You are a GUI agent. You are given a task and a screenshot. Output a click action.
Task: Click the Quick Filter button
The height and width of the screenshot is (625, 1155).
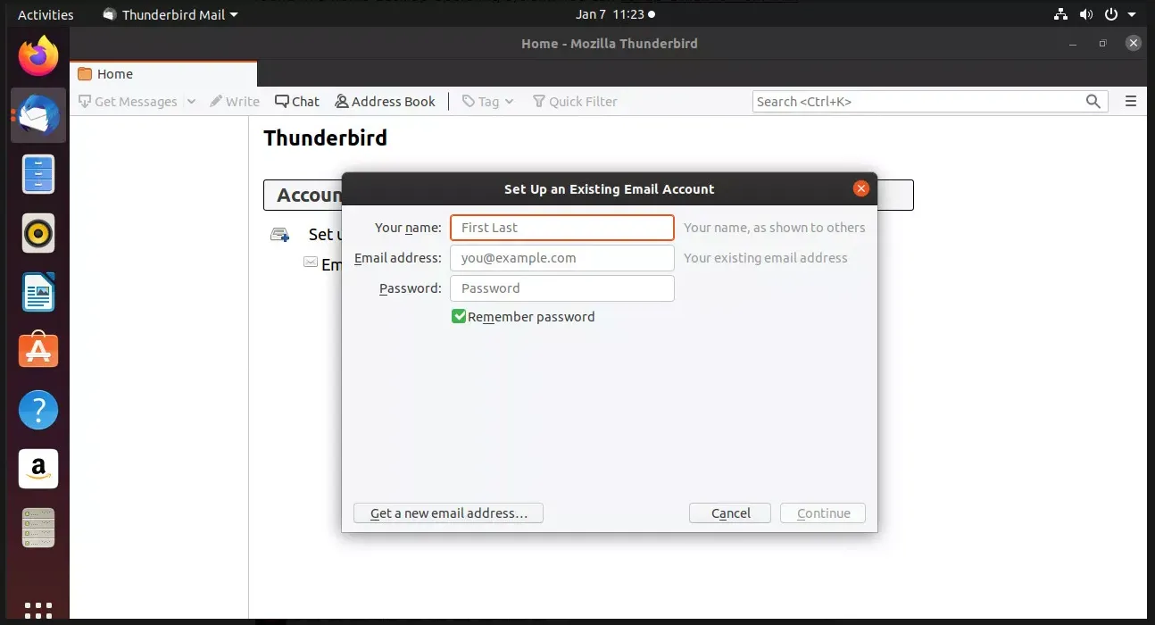click(x=575, y=102)
